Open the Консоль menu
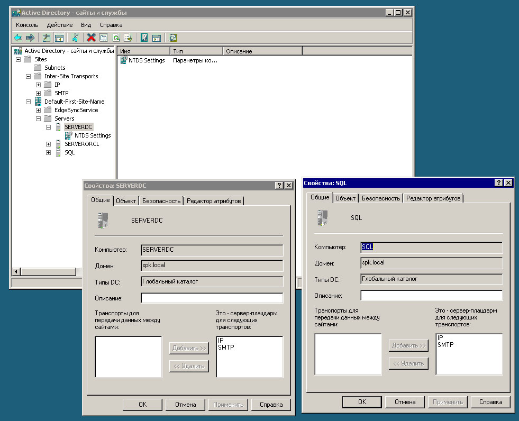519x421 pixels. click(x=27, y=25)
